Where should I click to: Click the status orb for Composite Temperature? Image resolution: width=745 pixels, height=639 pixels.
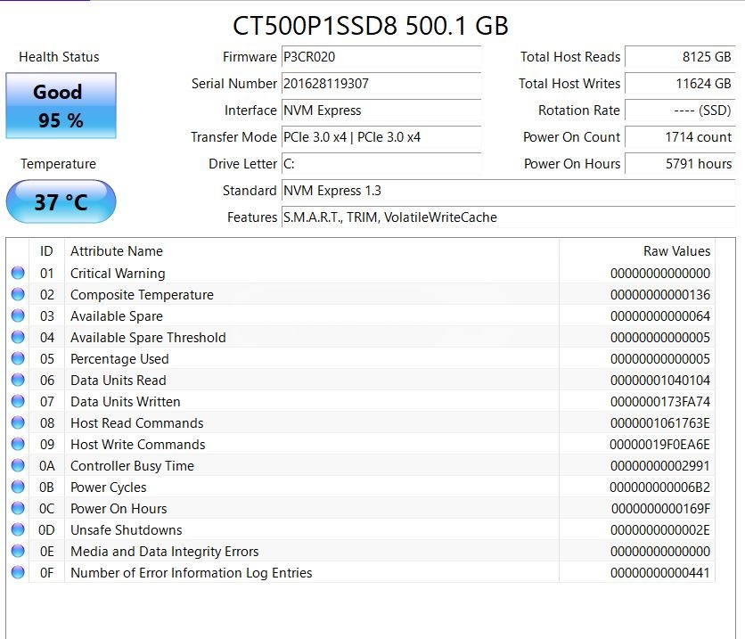coord(18,295)
